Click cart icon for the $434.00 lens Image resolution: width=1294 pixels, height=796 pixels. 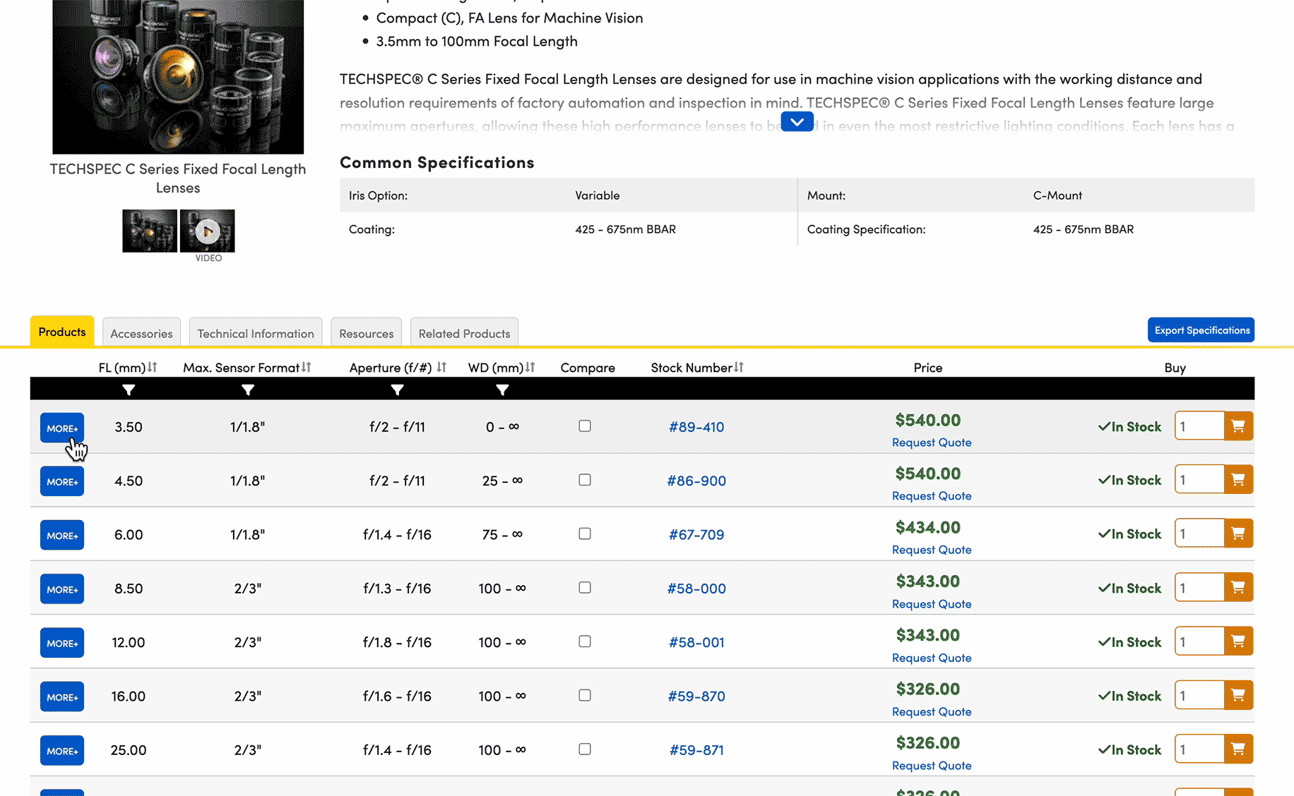[x=1237, y=534]
